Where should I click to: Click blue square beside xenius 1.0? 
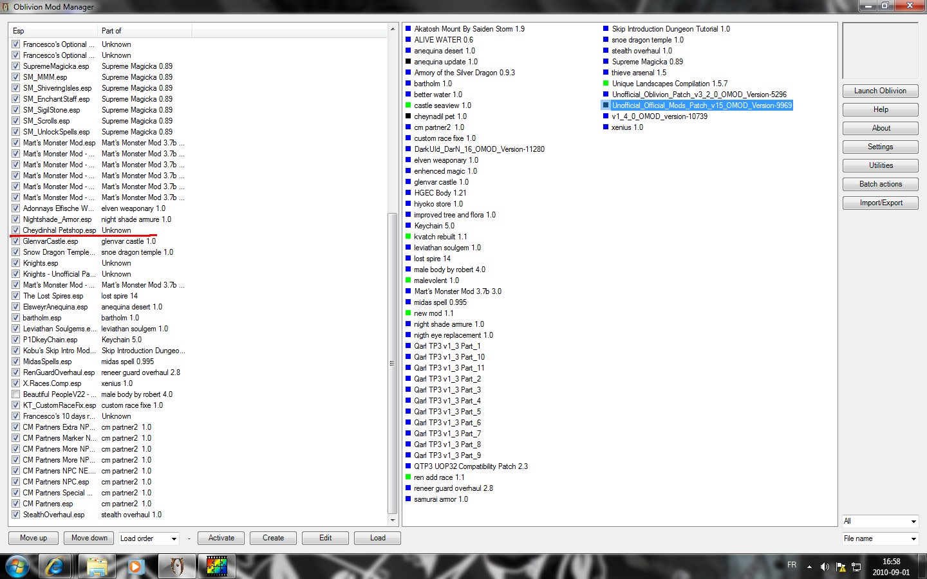click(x=606, y=127)
